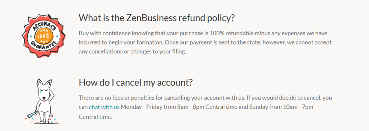This screenshot has width=369, height=131.
Task: Click the Accuracy Guarantee badge icon
Action: [44, 36]
